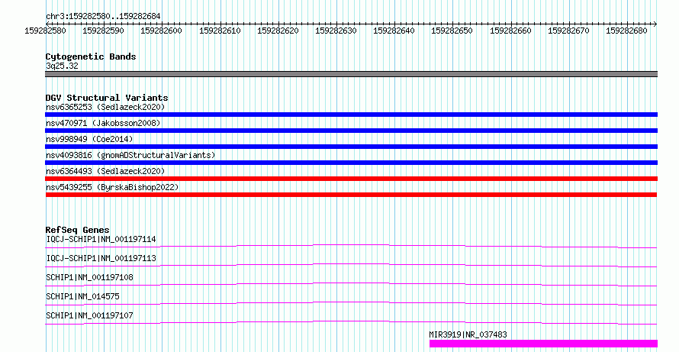Click blue bar under nsv6365253
Image resolution: width=679 pixels, height=352 pixels.
(351, 115)
